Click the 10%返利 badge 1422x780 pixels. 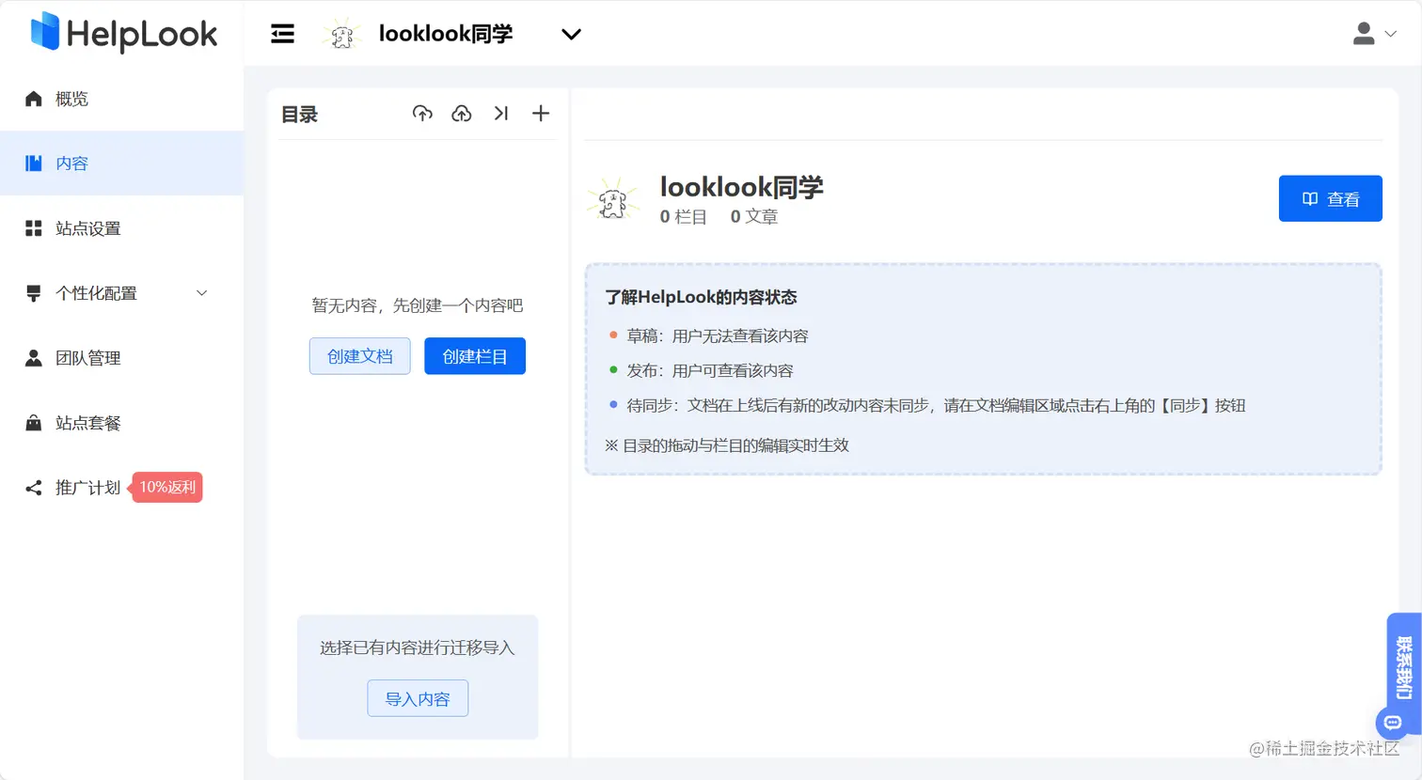point(166,487)
